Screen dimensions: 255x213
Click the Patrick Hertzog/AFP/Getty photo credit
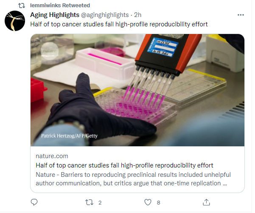68,136
